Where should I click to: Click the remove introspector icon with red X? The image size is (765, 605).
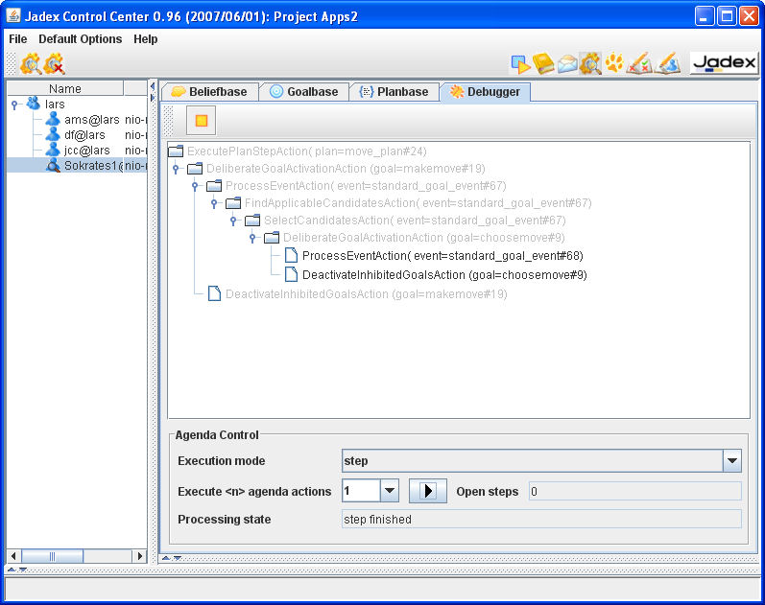pos(55,64)
